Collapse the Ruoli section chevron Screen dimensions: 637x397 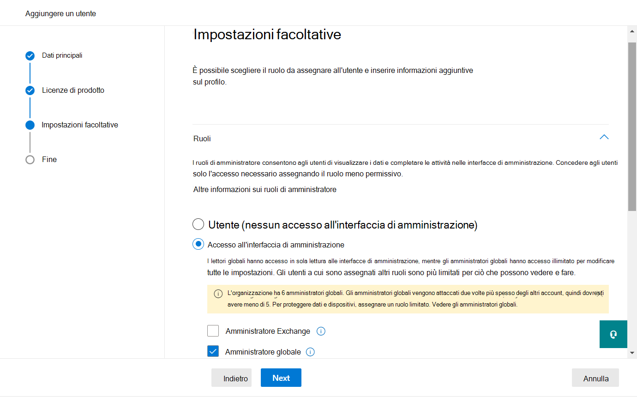point(604,137)
